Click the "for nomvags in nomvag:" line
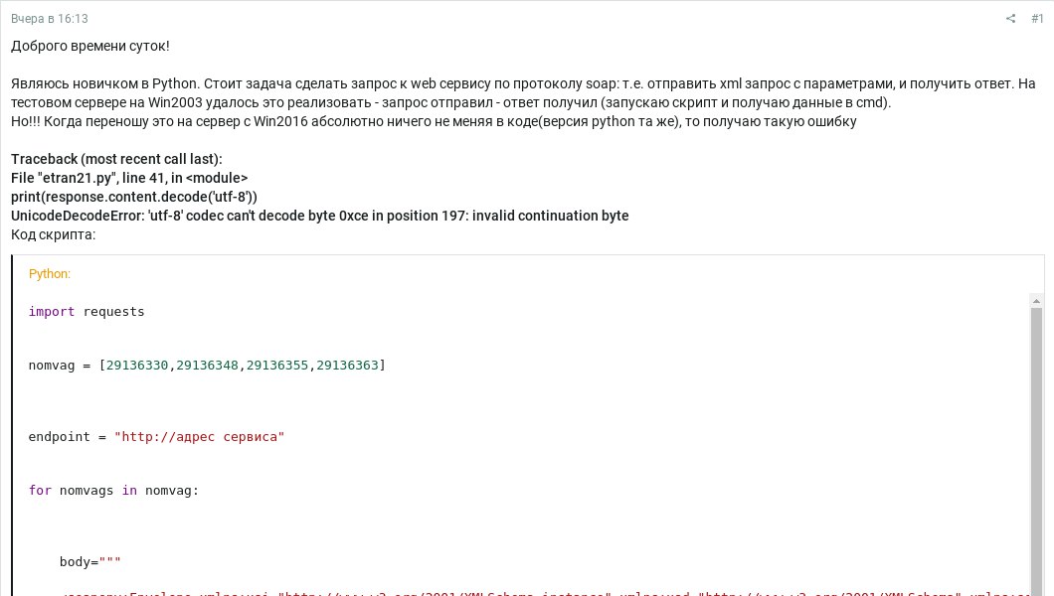 [x=113, y=491]
